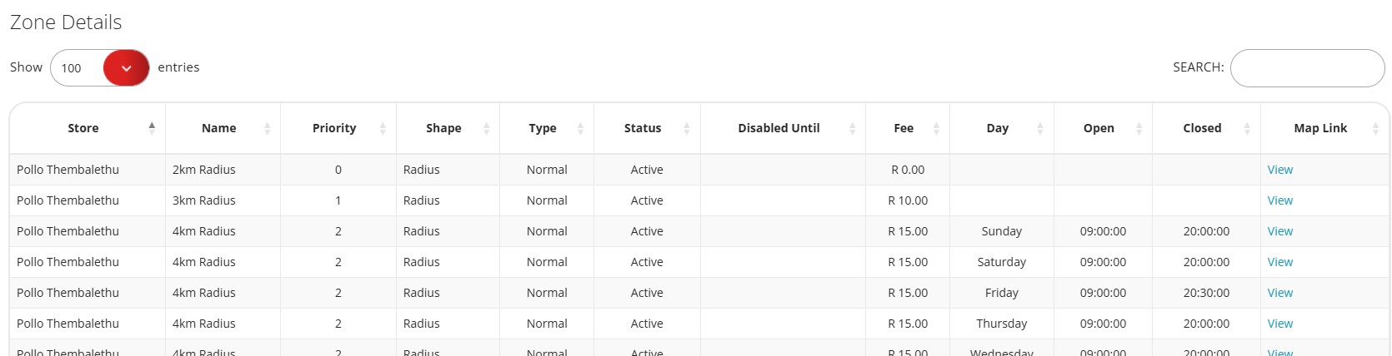The width and height of the screenshot is (1392, 356).
Task: Open the red entries-count dropdown arrow
Action: pos(126,68)
